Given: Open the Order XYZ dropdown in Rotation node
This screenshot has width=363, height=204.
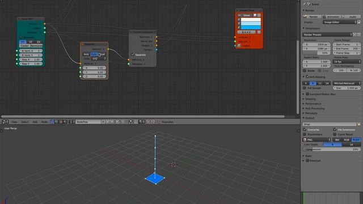Looking at the screenshot, I should click(x=99, y=59).
